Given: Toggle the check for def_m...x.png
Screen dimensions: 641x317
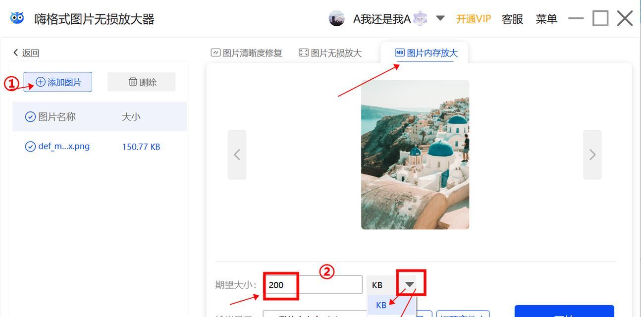Looking at the screenshot, I should [30, 147].
